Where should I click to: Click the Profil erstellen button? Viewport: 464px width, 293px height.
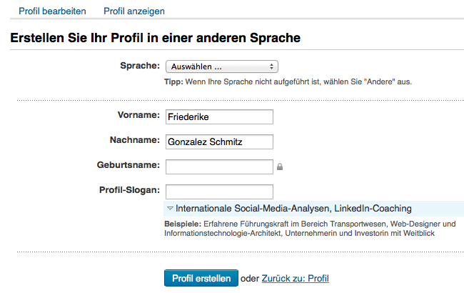click(201, 278)
